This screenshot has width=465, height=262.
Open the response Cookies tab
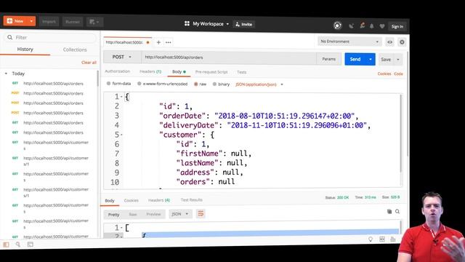(x=131, y=201)
